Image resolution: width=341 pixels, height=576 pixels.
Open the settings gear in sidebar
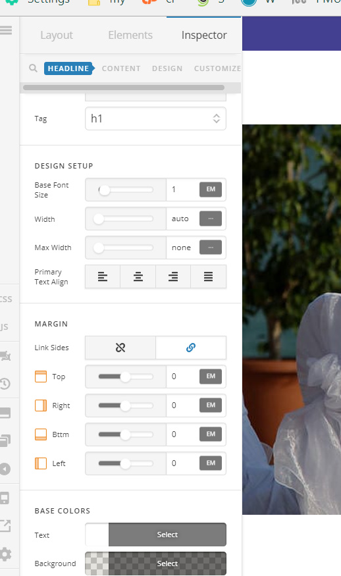point(5,554)
